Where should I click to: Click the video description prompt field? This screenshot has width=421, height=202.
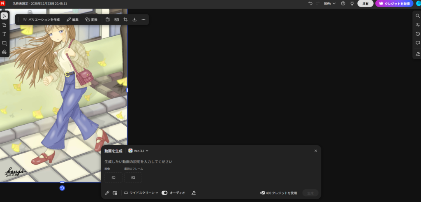pos(206,162)
